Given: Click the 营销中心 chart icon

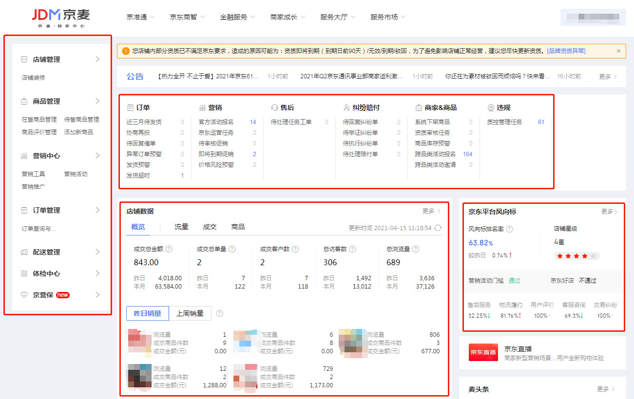Looking at the screenshot, I should point(24,156).
